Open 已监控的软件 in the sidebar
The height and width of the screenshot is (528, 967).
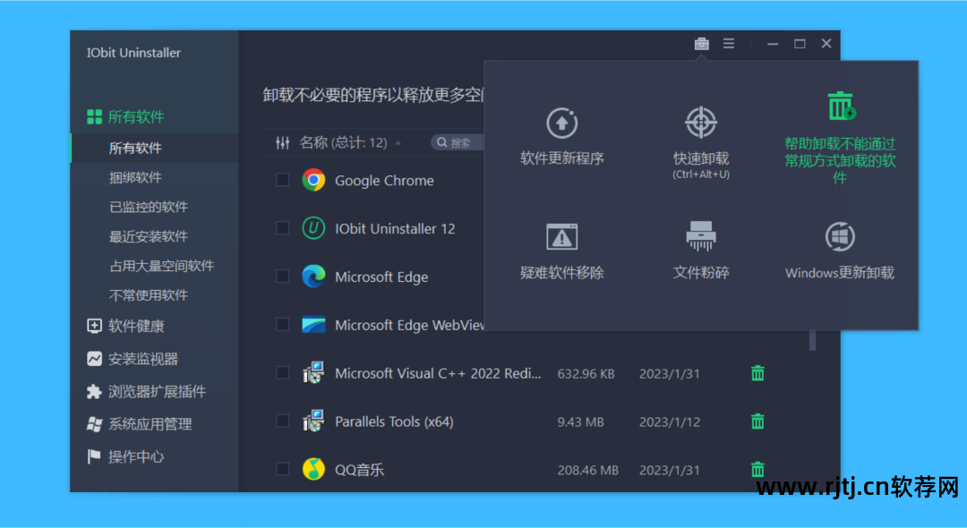click(x=148, y=207)
